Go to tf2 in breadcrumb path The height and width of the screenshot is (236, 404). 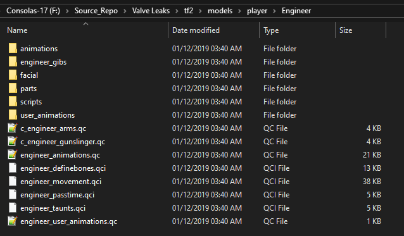pos(189,11)
